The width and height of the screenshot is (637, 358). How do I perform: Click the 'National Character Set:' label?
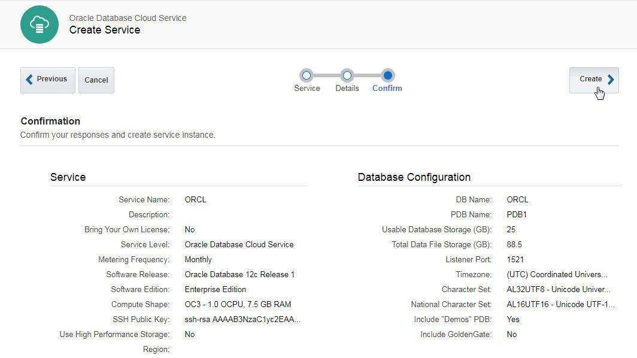click(x=451, y=304)
